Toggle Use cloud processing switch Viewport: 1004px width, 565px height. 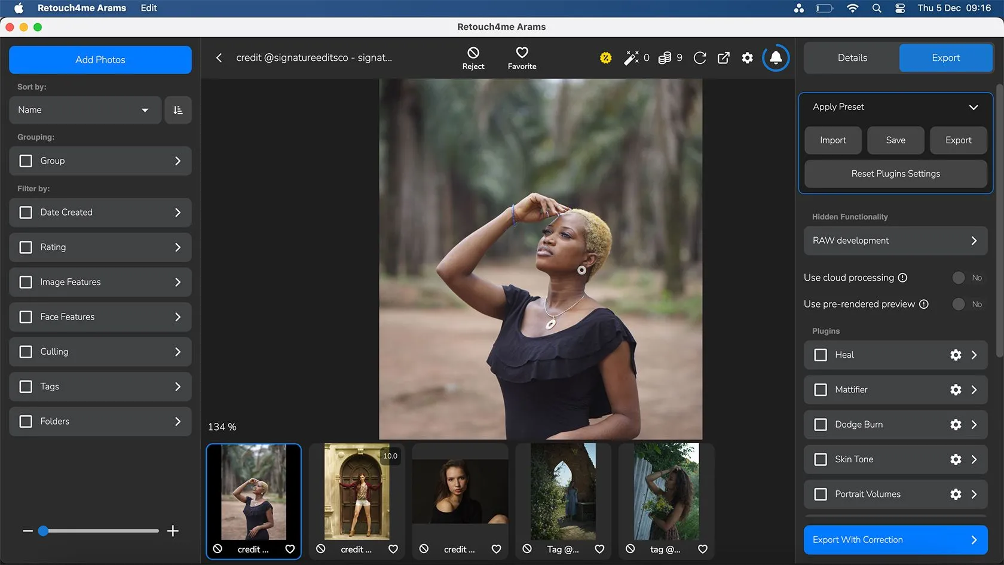pos(959,278)
